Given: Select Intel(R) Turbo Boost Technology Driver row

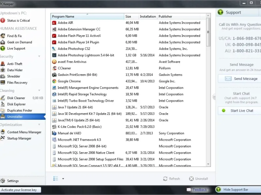Looking at the screenshot, I should click(128, 101).
